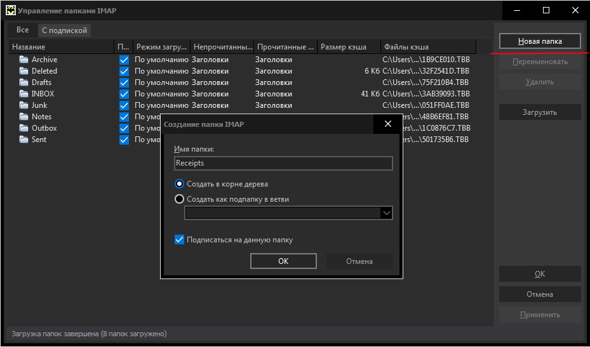Switch to the 'Все' tab

[23, 30]
